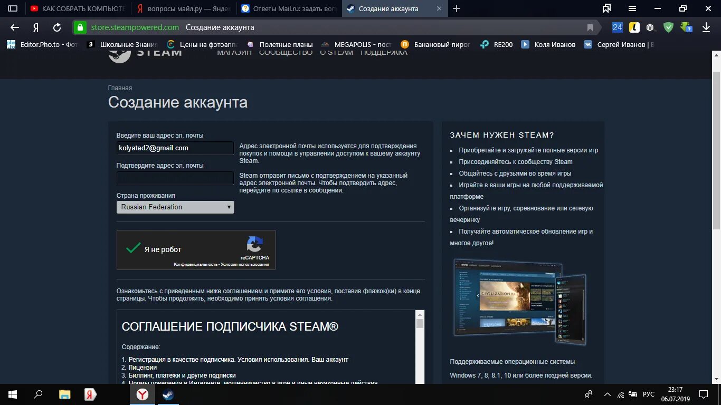
Task: Click the Главная breadcrumb link
Action: click(120, 88)
